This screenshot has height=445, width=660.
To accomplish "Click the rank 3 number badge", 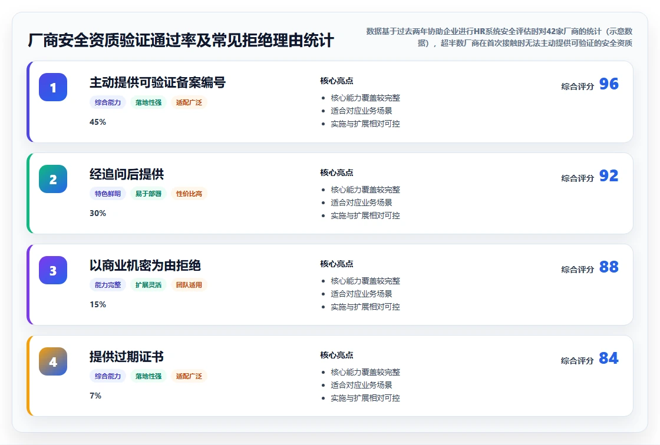I will click(x=53, y=270).
